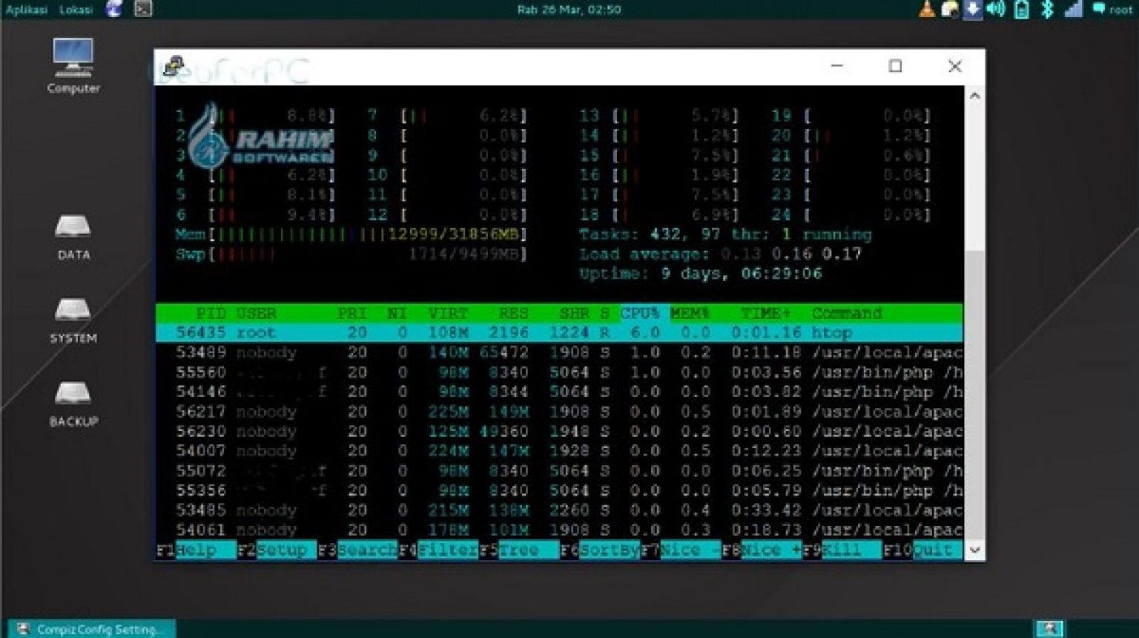Click the Mem usage meter bar
Image resolution: width=1139 pixels, height=638 pixels.
(351, 234)
